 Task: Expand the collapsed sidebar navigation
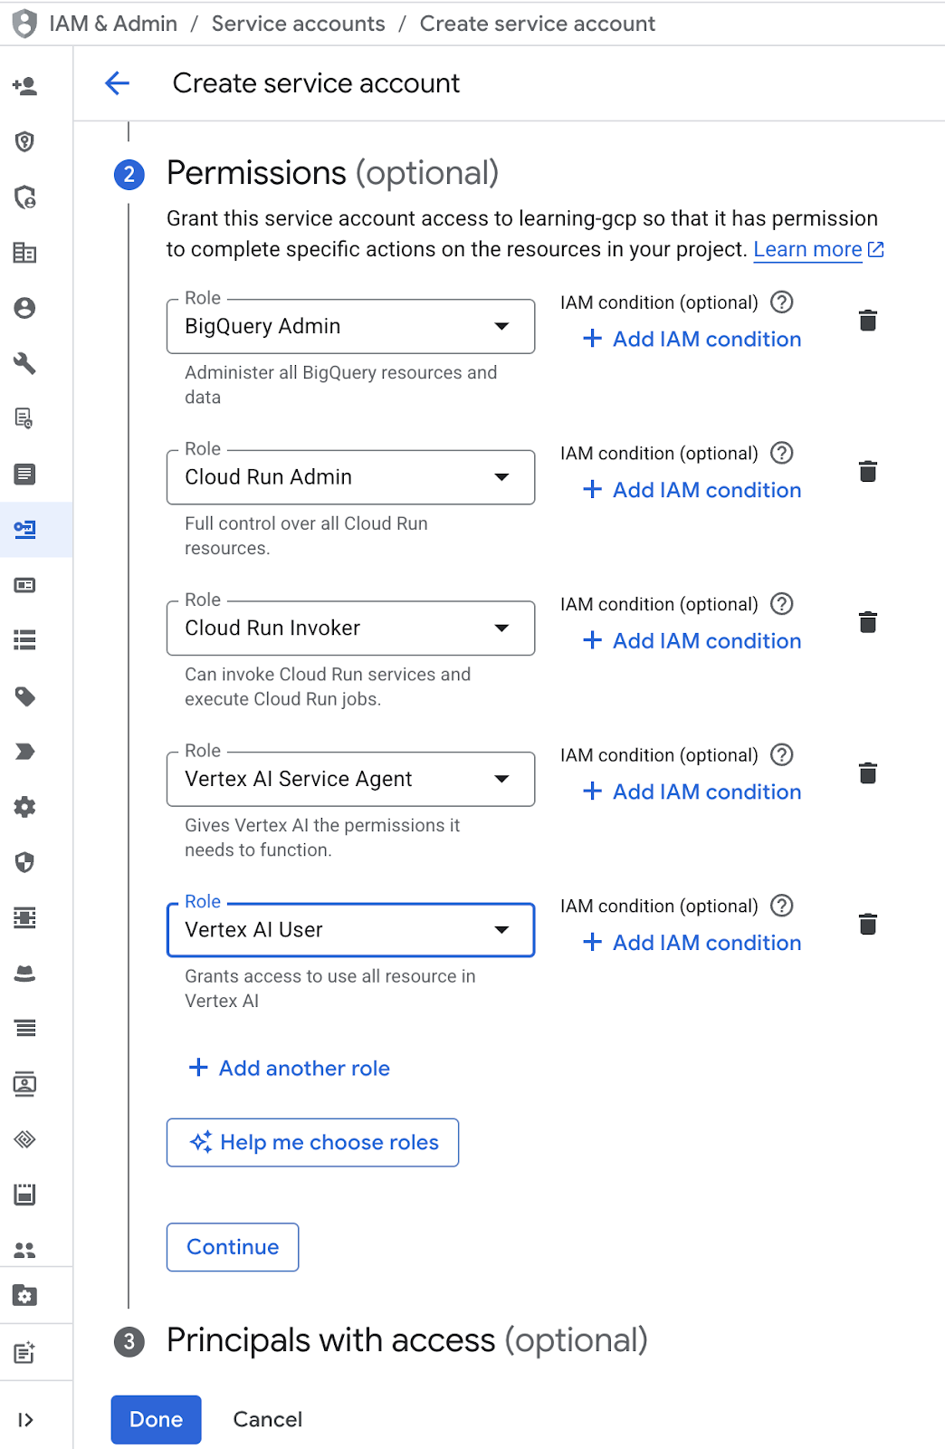[x=25, y=1419]
